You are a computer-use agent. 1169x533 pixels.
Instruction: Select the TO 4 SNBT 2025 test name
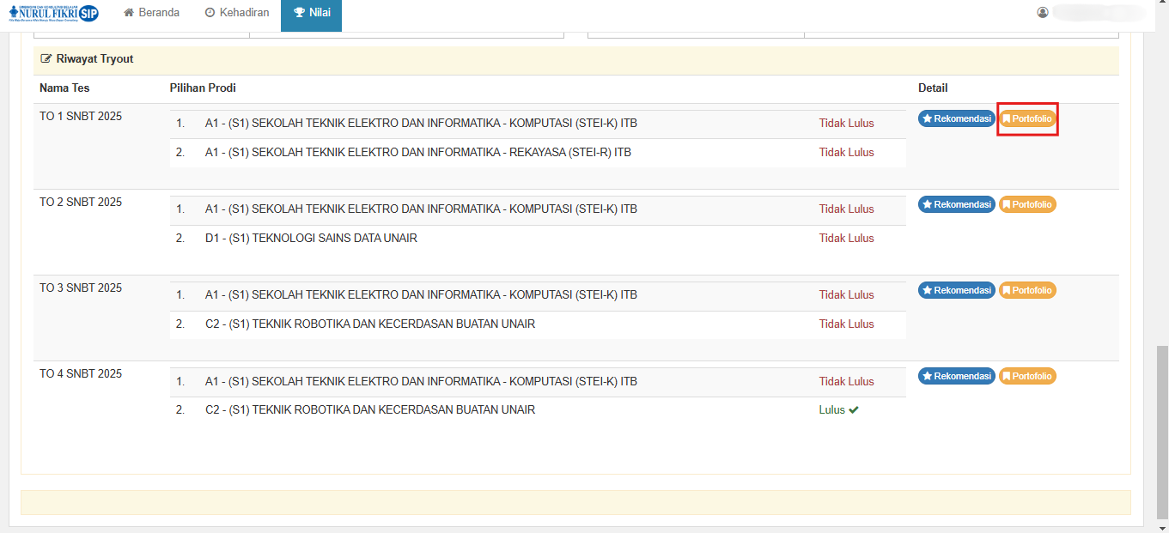[81, 373]
